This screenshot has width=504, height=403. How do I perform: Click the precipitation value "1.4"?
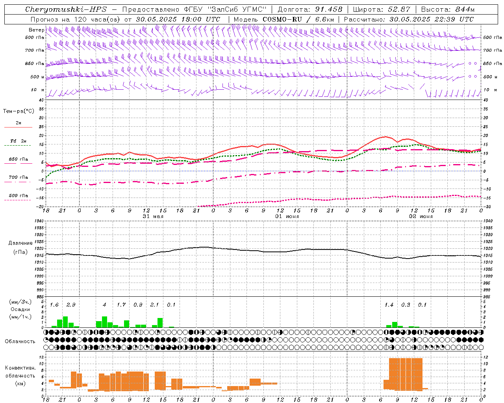coord(389,305)
